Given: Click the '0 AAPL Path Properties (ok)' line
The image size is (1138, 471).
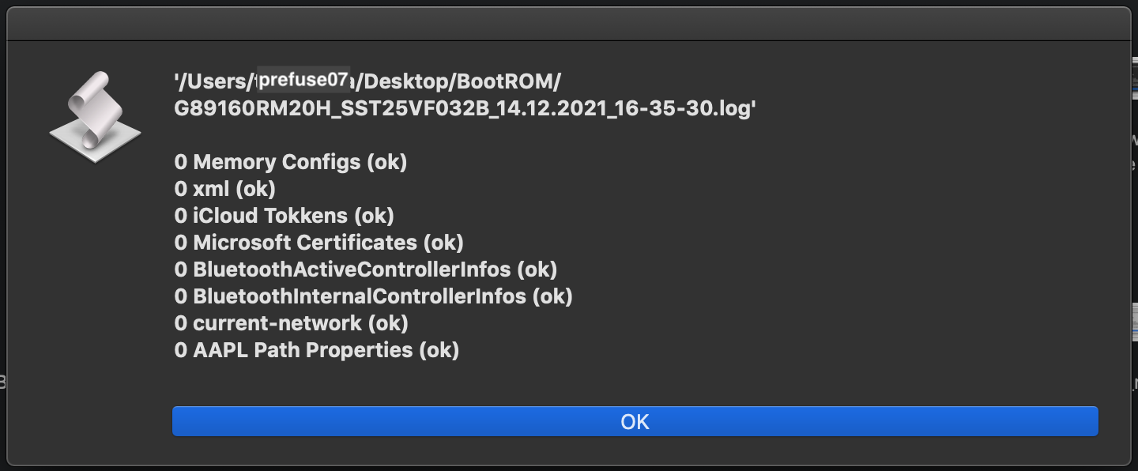Looking at the screenshot, I should click(x=316, y=350).
